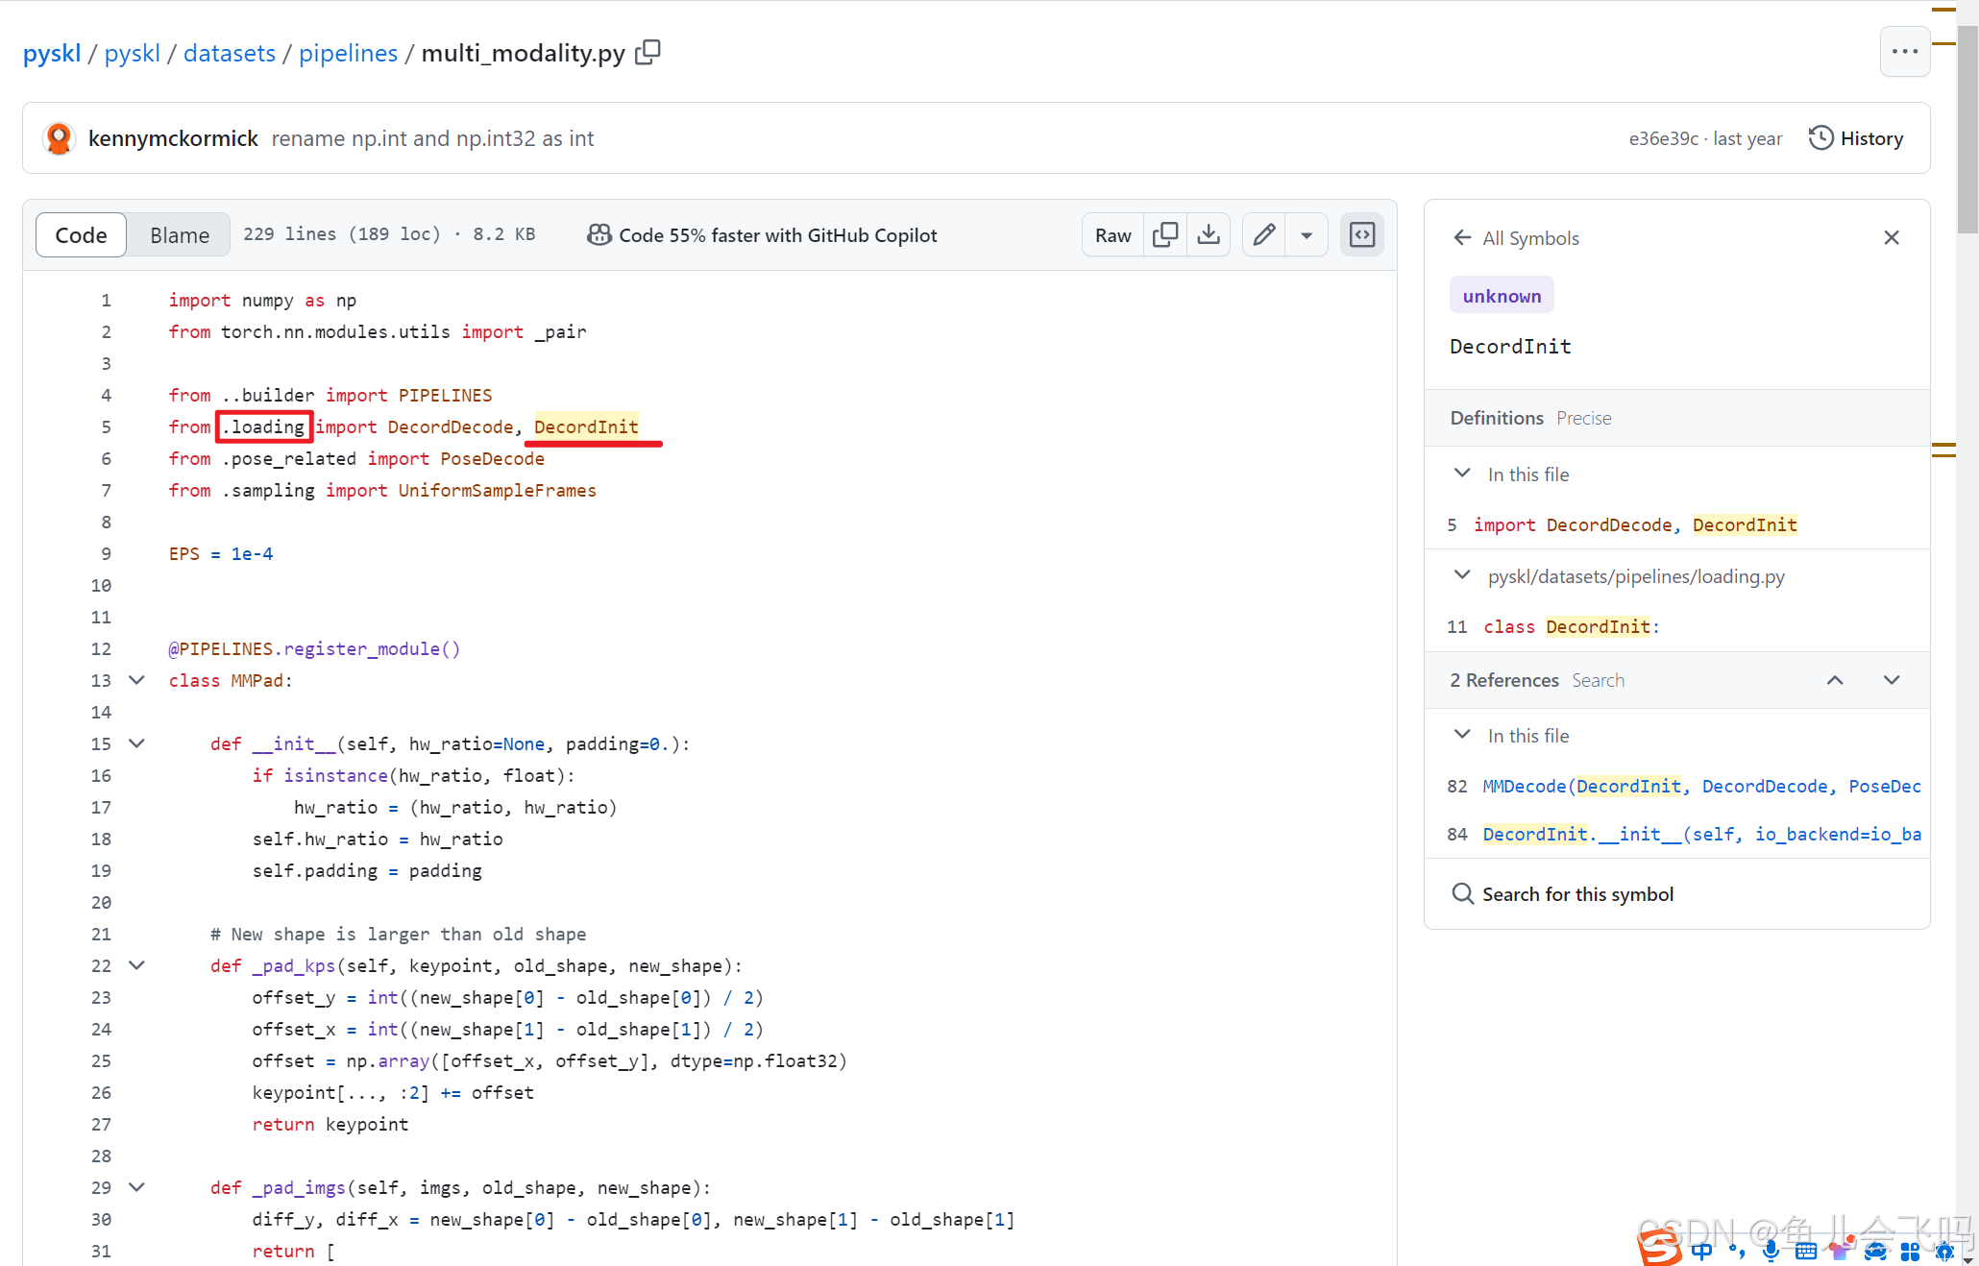
Task: Collapse the __init__ function at line 15
Action: tap(137, 743)
